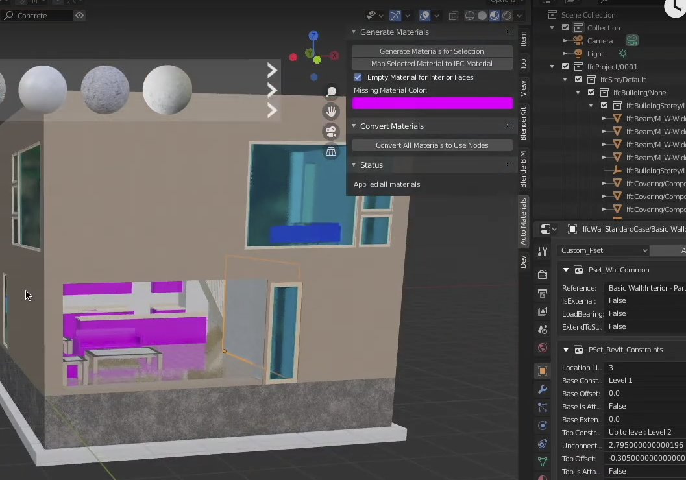Switch to the Tool sidebar tab
Image resolution: width=686 pixels, height=480 pixels.
click(523, 64)
